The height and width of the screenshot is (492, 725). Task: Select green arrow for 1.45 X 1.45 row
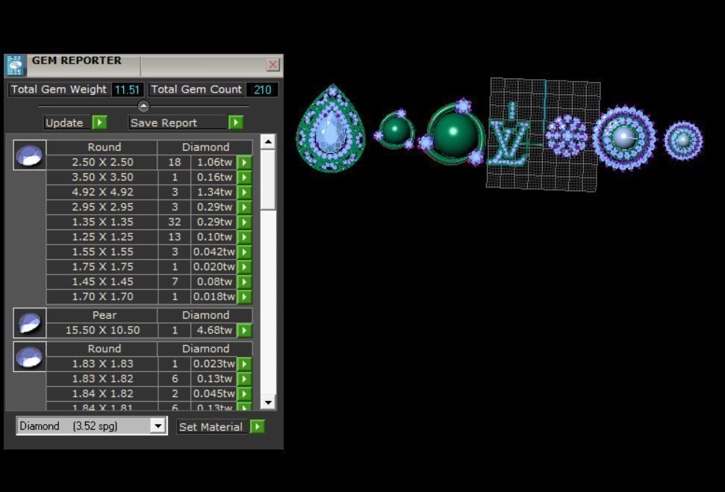point(244,281)
